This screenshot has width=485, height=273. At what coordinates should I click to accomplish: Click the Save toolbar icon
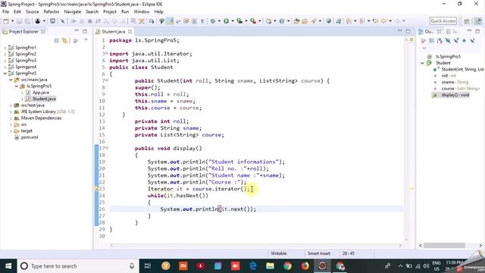(19, 21)
